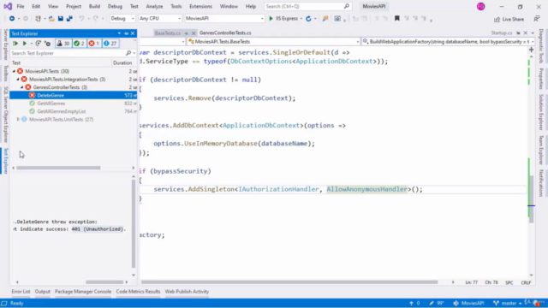Viewport: 548px width, 308px height.
Task: Click the navigate backward arrow icon
Action: click(12, 19)
